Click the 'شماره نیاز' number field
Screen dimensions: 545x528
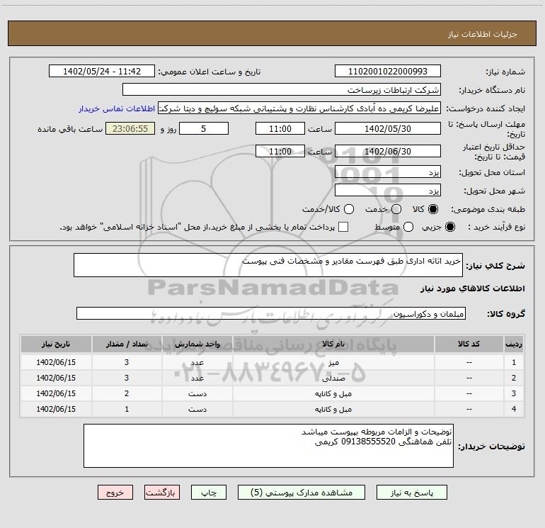(387, 72)
